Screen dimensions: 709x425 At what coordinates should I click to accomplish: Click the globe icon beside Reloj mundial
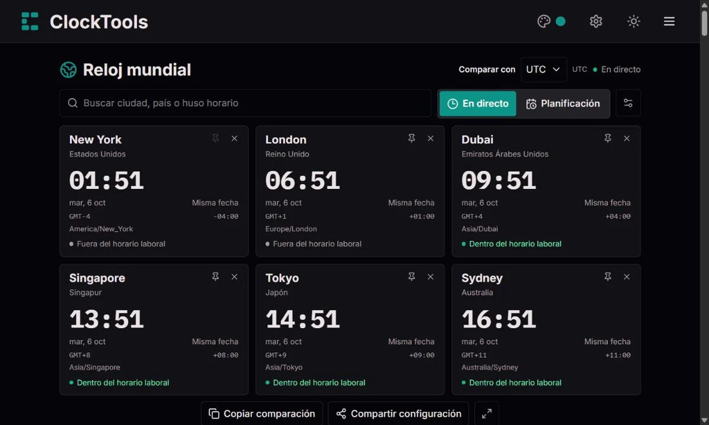pyautogui.click(x=69, y=70)
